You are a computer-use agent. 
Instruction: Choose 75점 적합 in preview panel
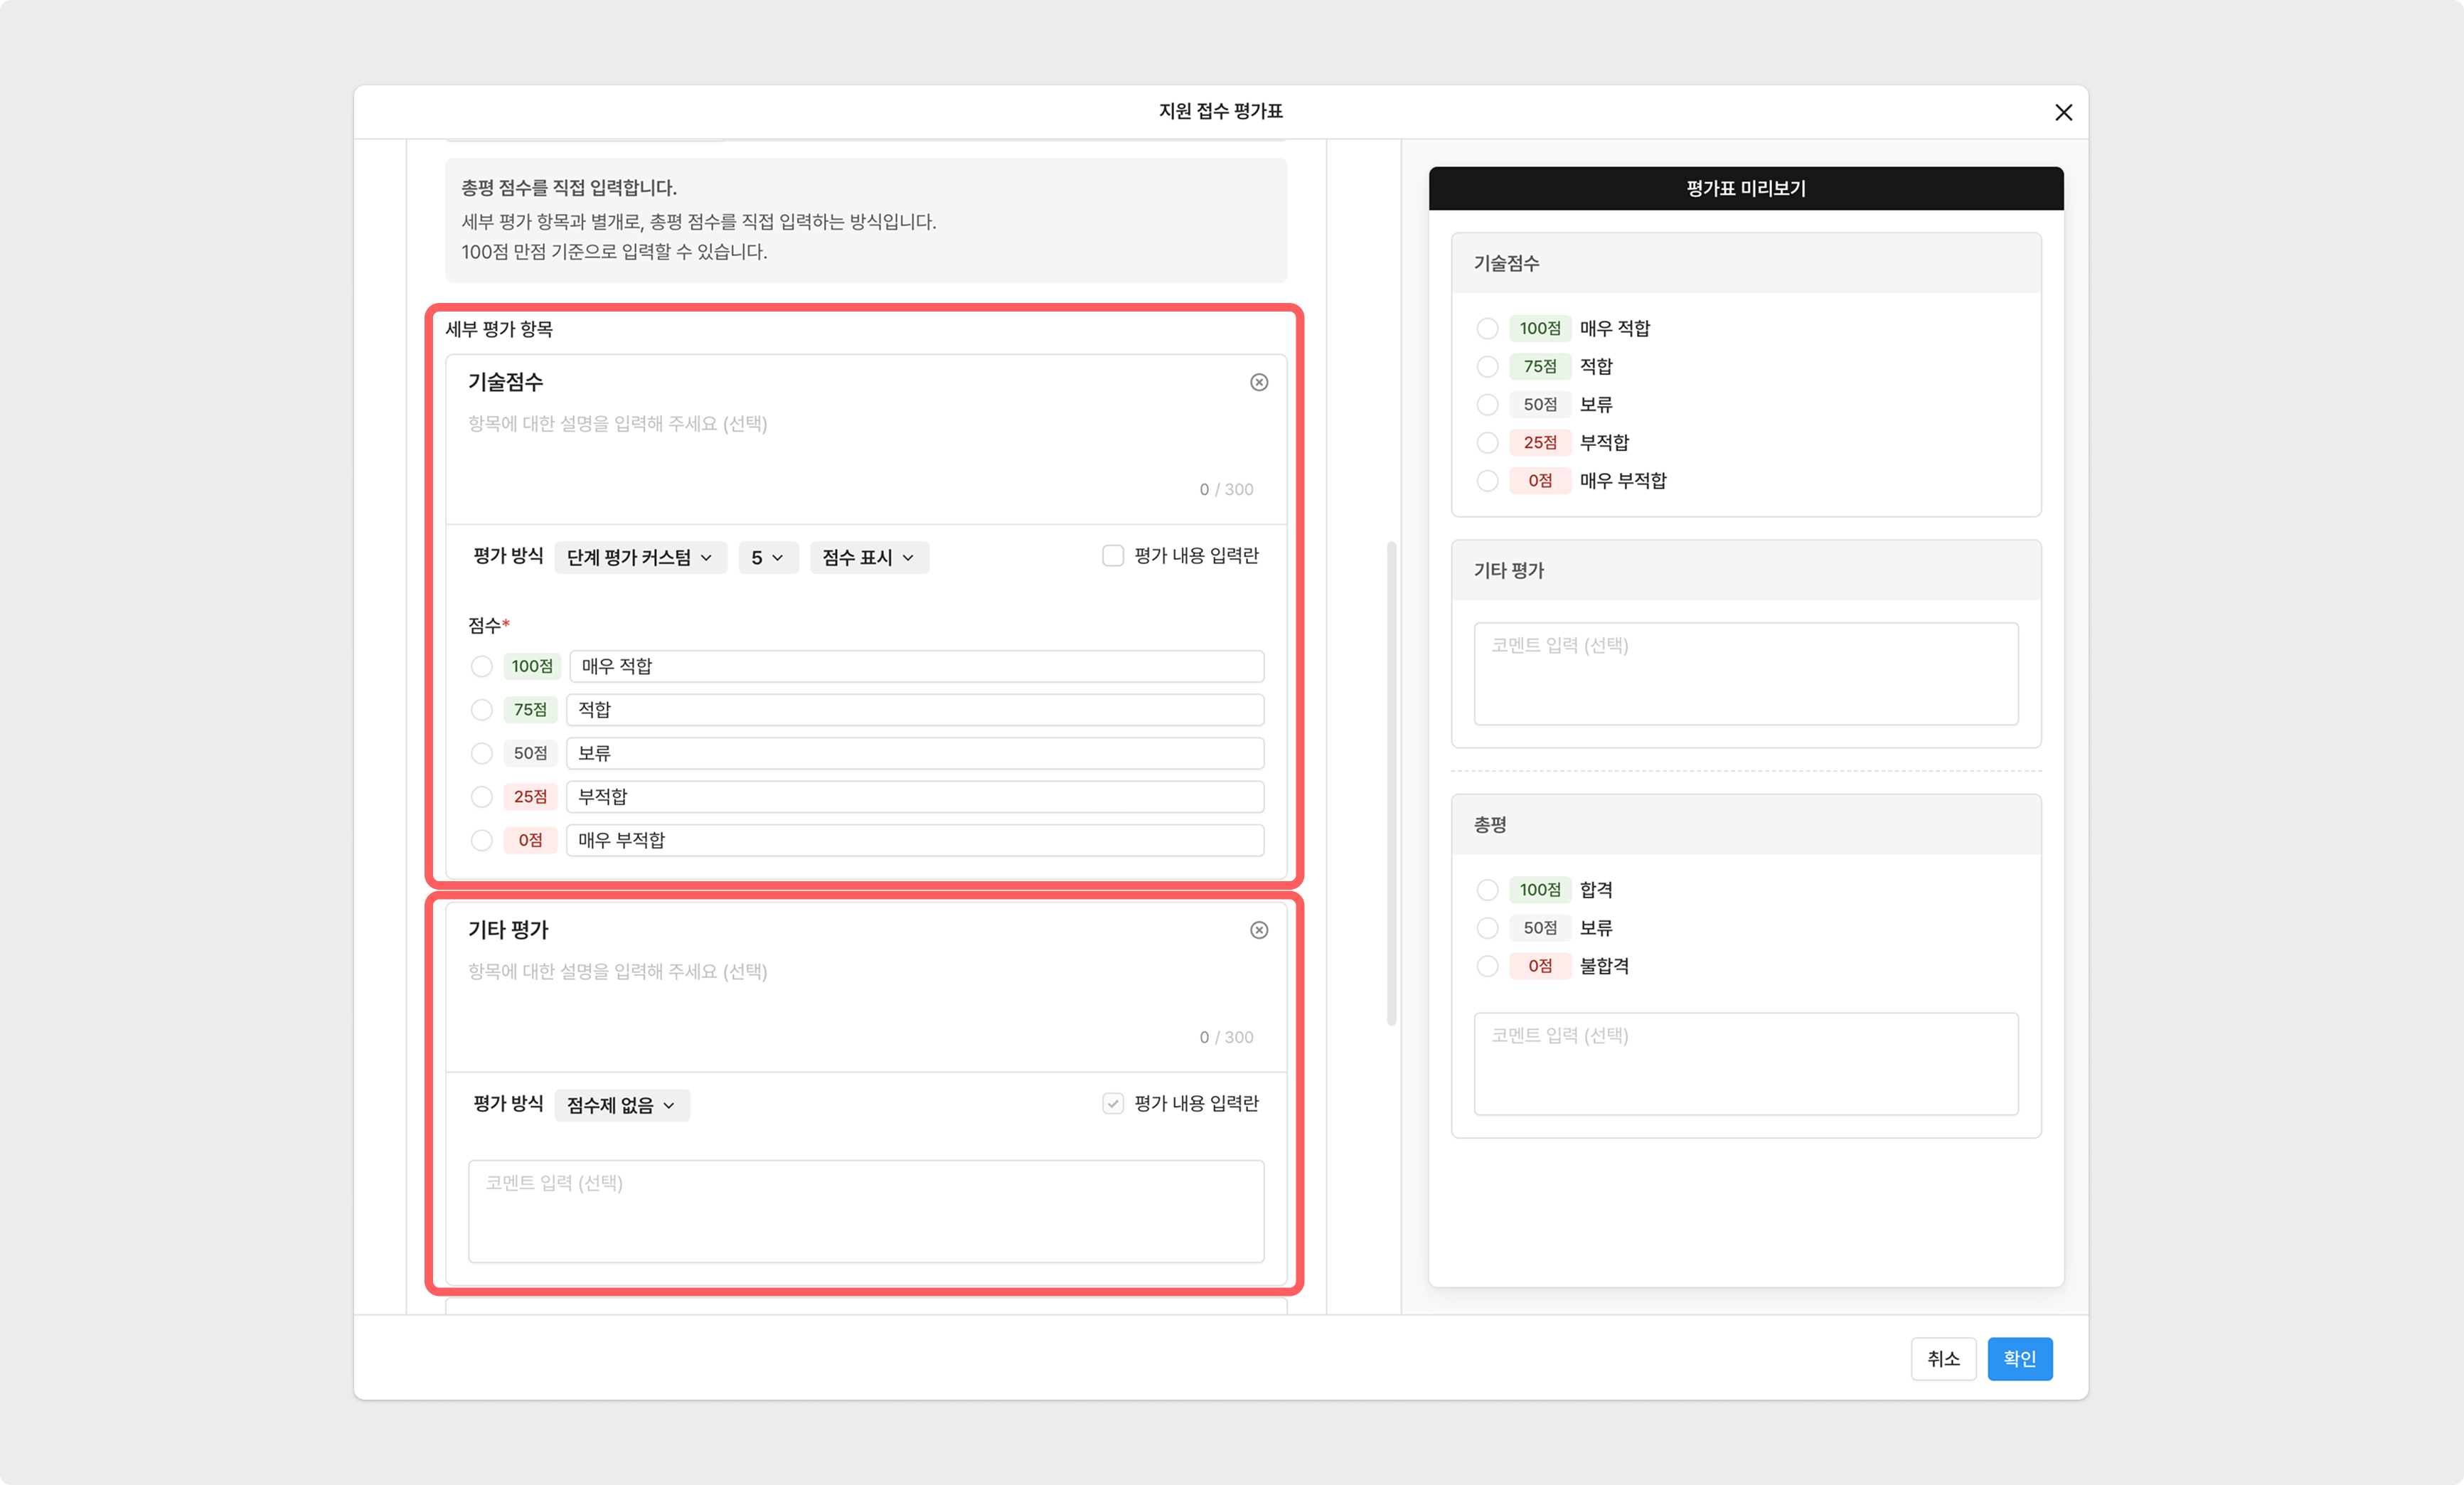pyautogui.click(x=1487, y=367)
